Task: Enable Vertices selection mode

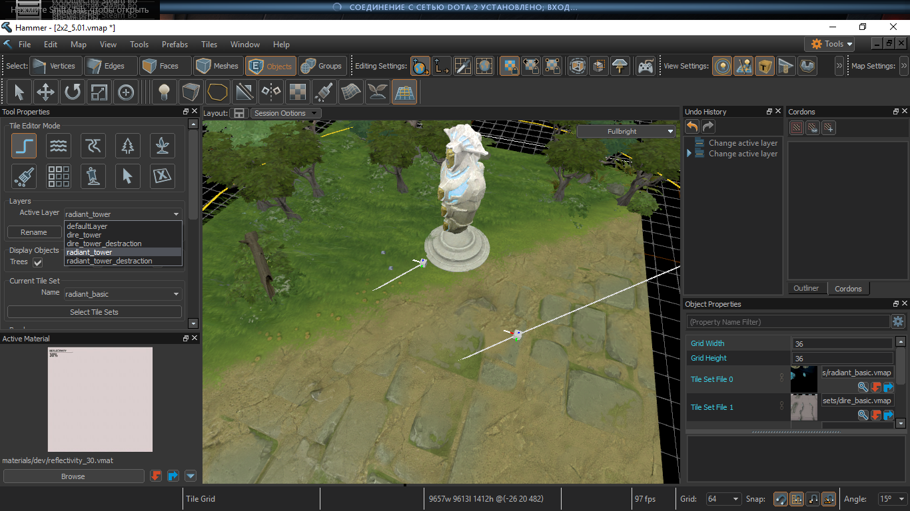Action: click(55, 66)
